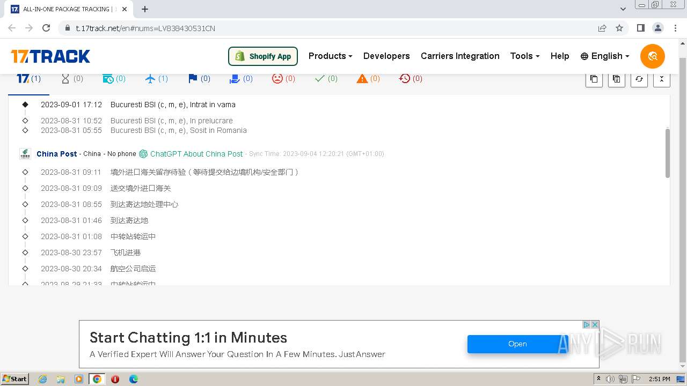The height and width of the screenshot is (386, 687).
Task: Click the copy details icon
Action: pos(616,79)
